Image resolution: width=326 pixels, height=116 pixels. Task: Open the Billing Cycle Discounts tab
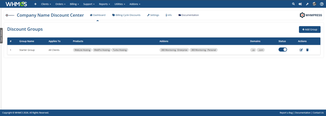click(x=126, y=15)
